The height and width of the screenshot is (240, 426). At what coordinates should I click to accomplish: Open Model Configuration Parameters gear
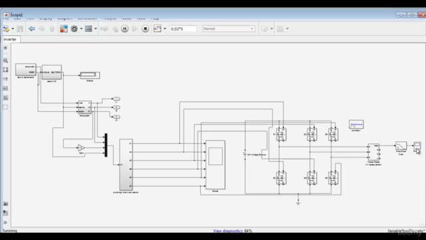(x=74, y=29)
